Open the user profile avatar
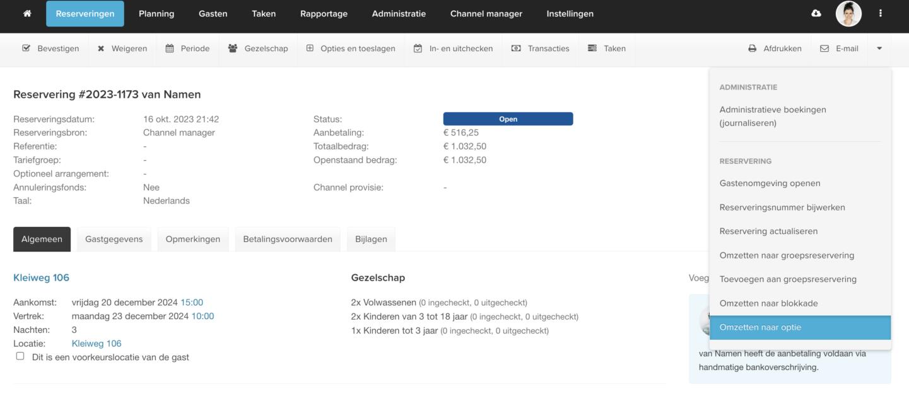 pos(848,14)
